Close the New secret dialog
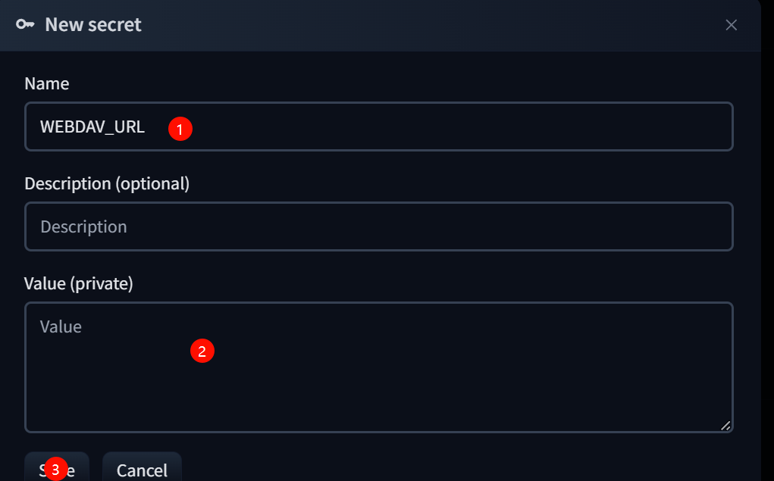The width and height of the screenshot is (774, 481). pyautogui.click(x=731, y=25)
